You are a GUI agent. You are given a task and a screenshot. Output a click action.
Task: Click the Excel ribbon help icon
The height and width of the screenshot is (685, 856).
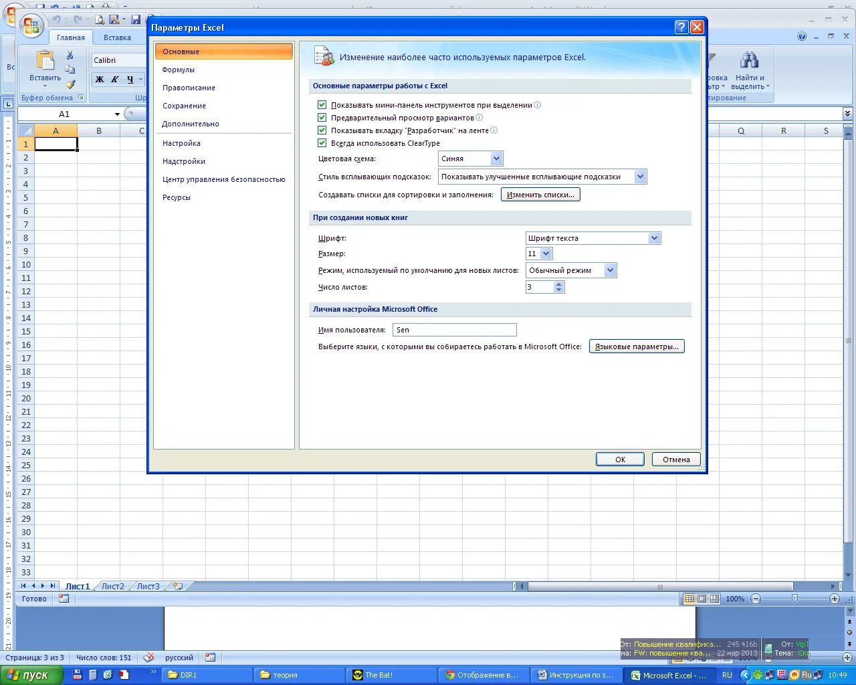tap(802, 36)
